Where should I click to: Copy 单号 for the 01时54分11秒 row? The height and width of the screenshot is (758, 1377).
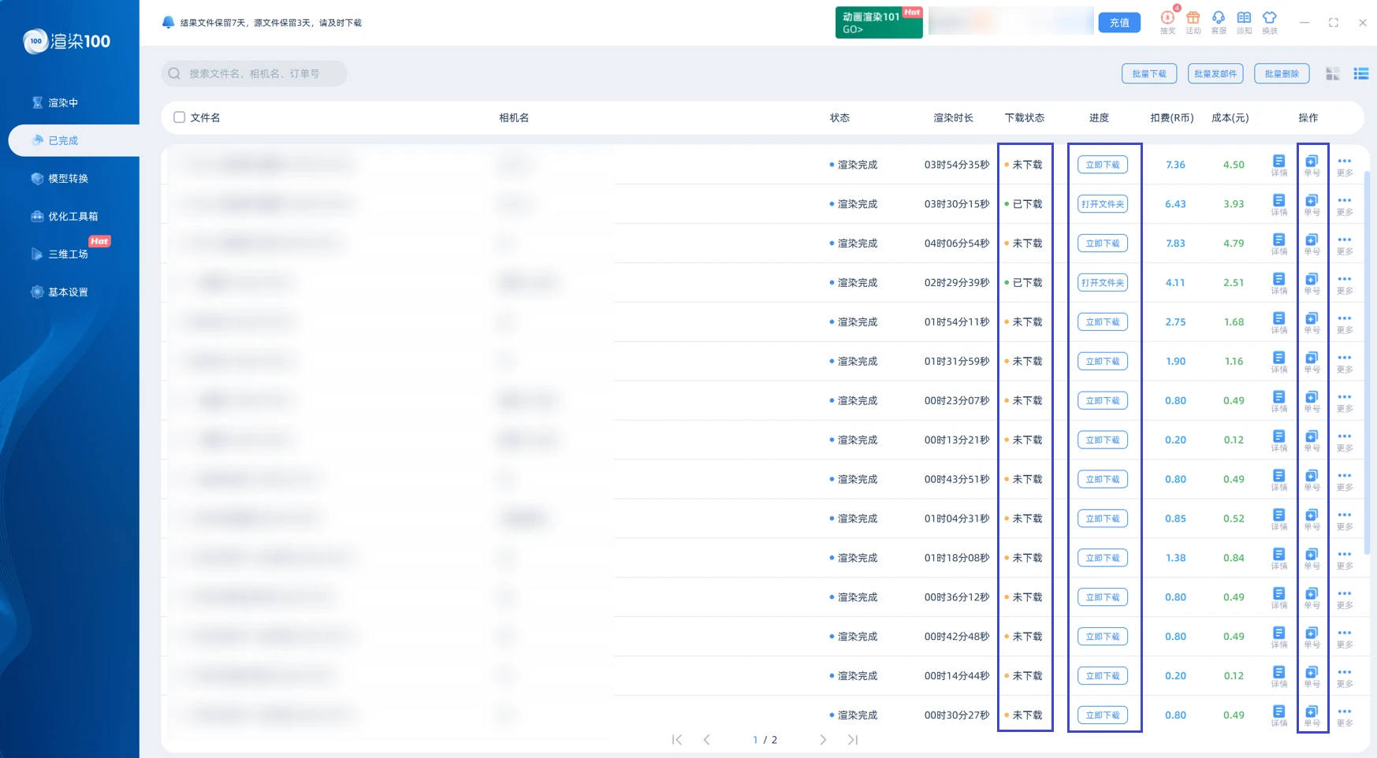click(x=1312, y=323)
